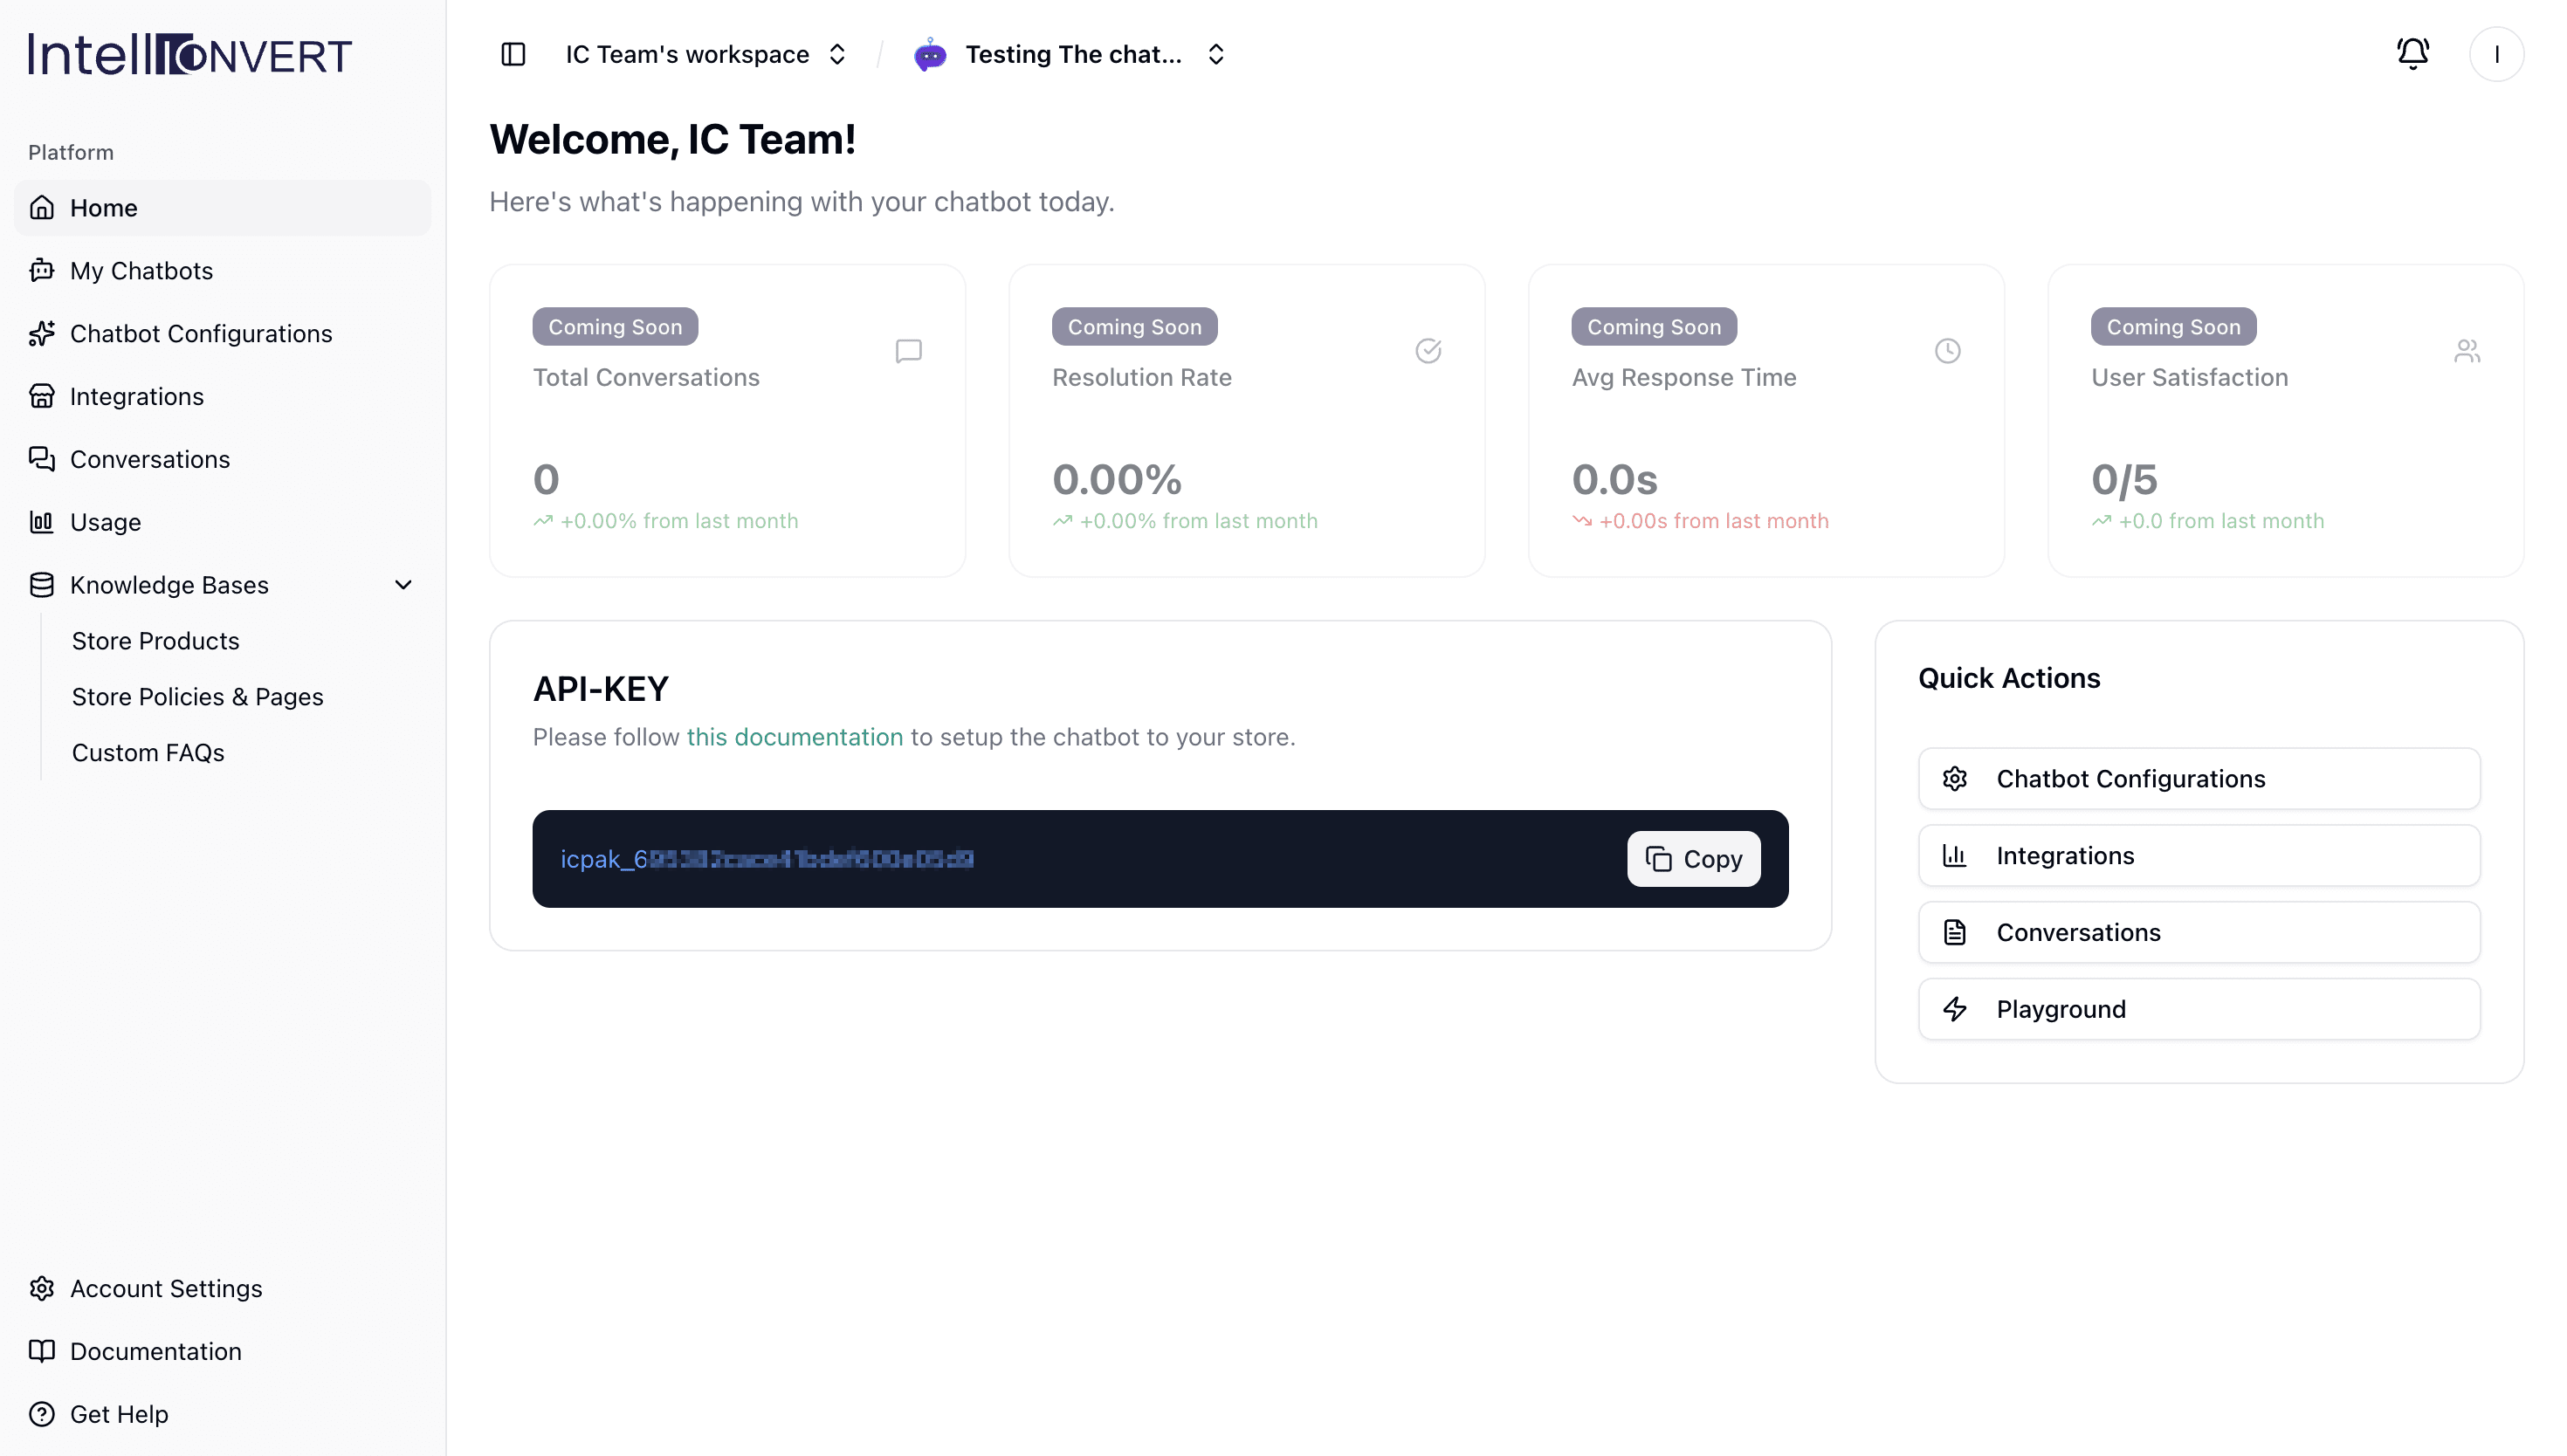Open the notifications bell
Image resolution: width=2567 pixels, height=1456 pixels.
(x=2412, y=53)
